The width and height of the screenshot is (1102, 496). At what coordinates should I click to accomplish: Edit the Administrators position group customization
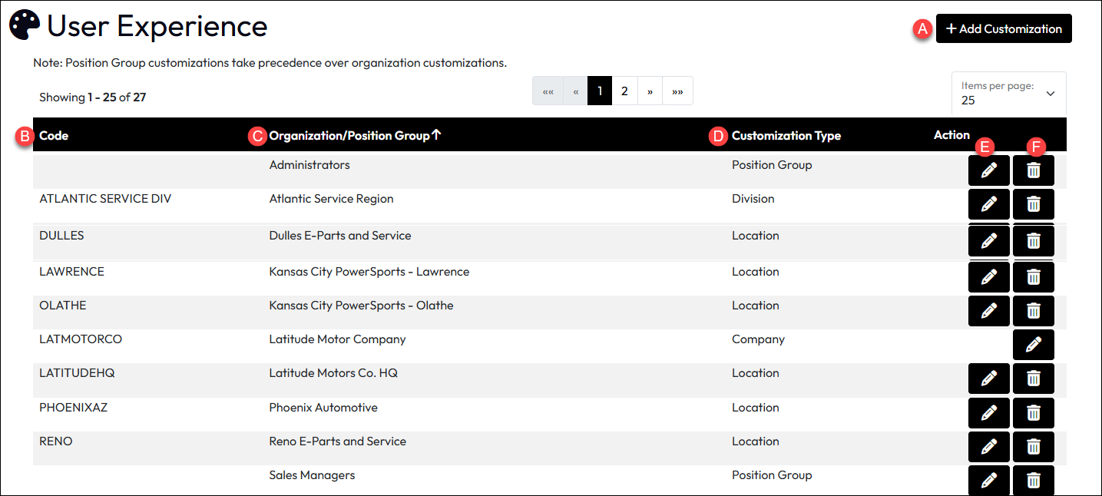click(989, 170)
